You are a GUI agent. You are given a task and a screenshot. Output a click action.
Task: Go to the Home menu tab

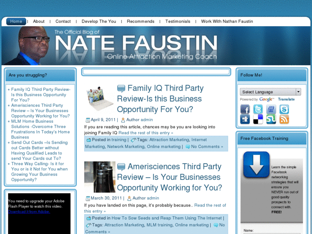[16, 21]
